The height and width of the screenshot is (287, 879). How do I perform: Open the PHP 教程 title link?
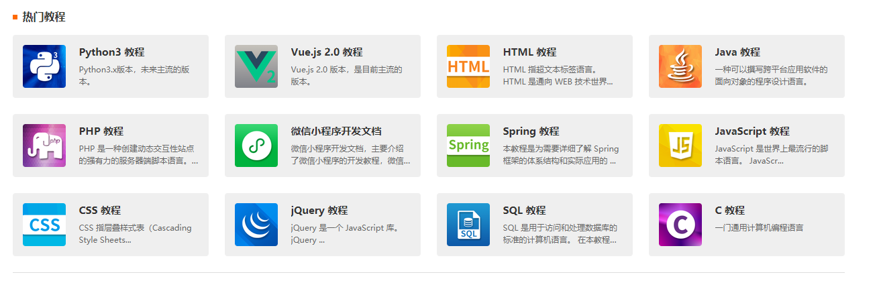click(101, 131)
